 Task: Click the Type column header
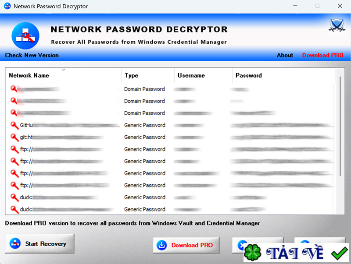(x=131, y=75)
